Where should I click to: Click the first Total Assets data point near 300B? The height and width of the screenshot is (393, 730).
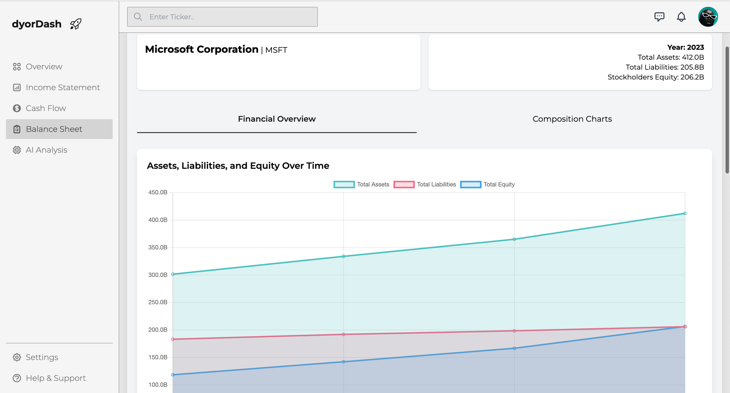(x=173, y=274)
